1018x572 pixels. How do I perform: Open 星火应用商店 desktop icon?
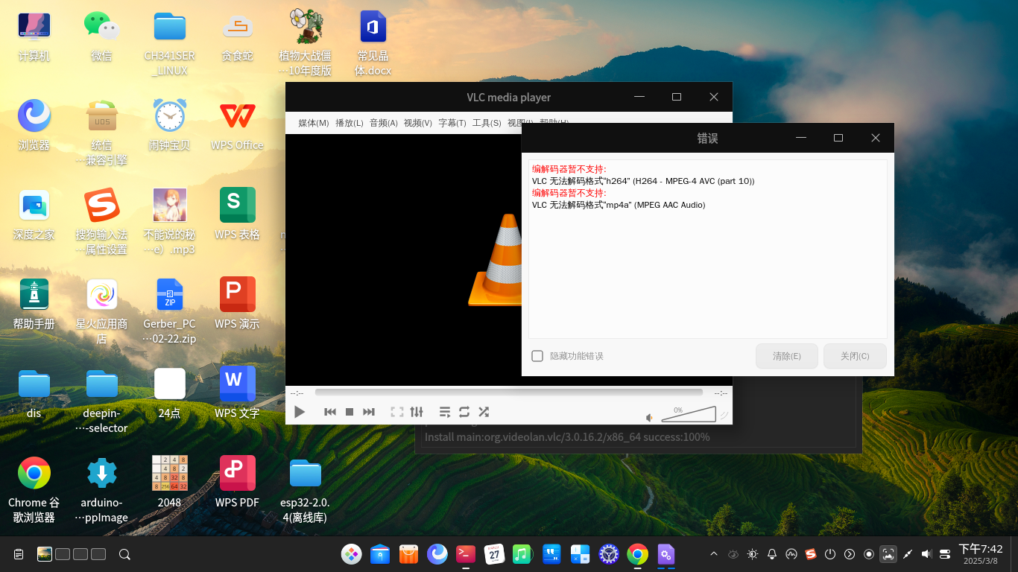(x=102, y=311)
